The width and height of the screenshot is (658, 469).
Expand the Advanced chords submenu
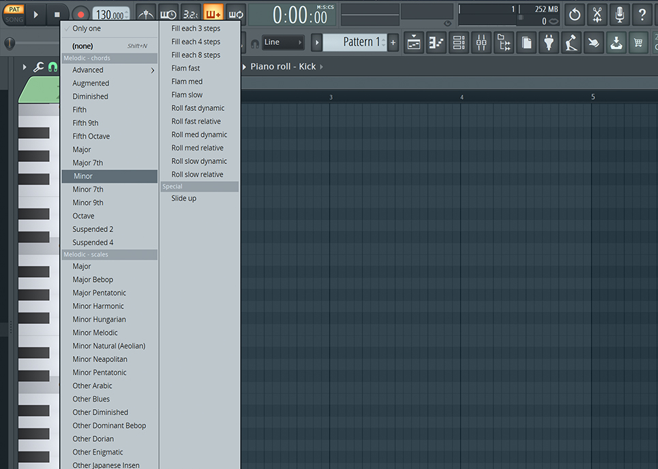coord(109,70)
